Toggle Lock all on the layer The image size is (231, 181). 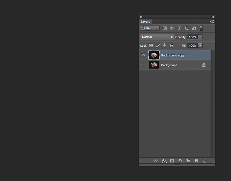click(x=171, y=45)
